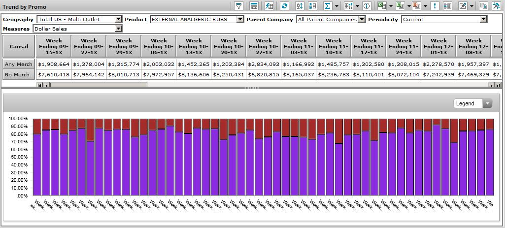Image resolution: width=507 pixels, height=228 pixels.
Task: Click the exclamation mark alert icon
Action: [435, 6]
